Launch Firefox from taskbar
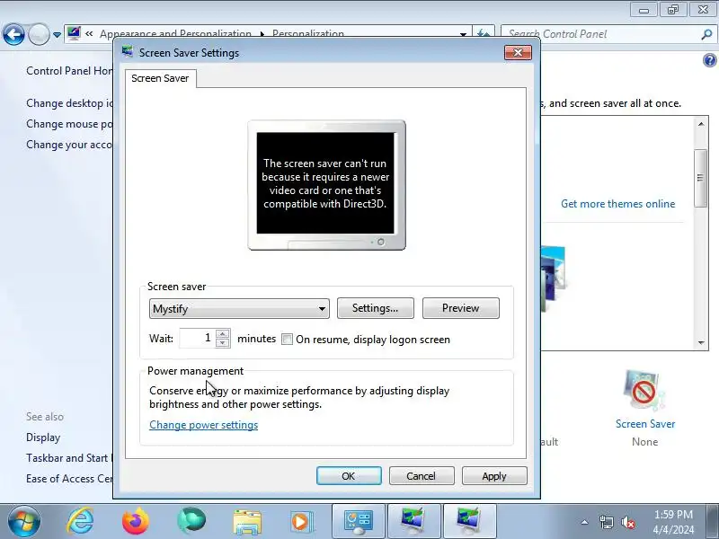The image size is (719, 539). coord(136,521)
